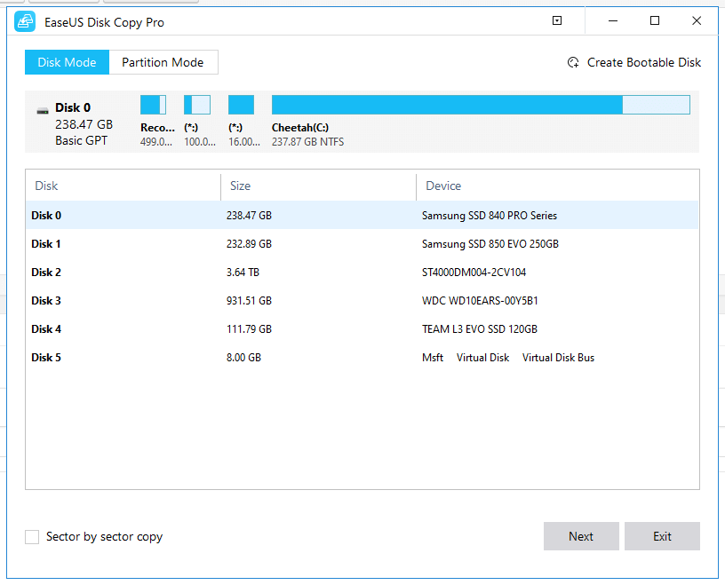Select the Disk 5 row

coord(362,358)
